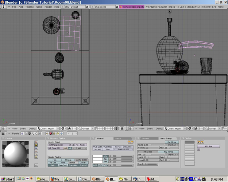The height and width of the screenshot is (182, 228).
Task: Open the Render menu
Action: click(x=48, y=7)
